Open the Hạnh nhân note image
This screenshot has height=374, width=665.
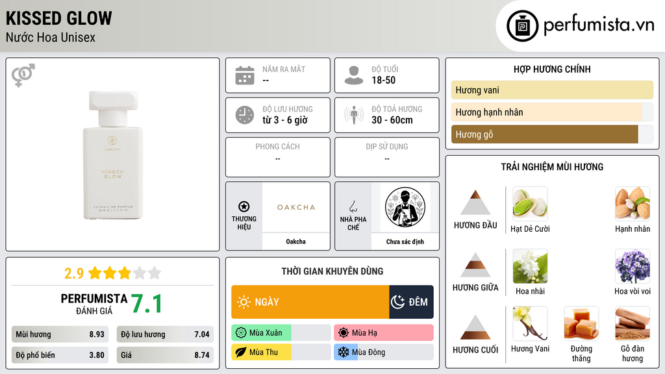(x=633, y=204)
